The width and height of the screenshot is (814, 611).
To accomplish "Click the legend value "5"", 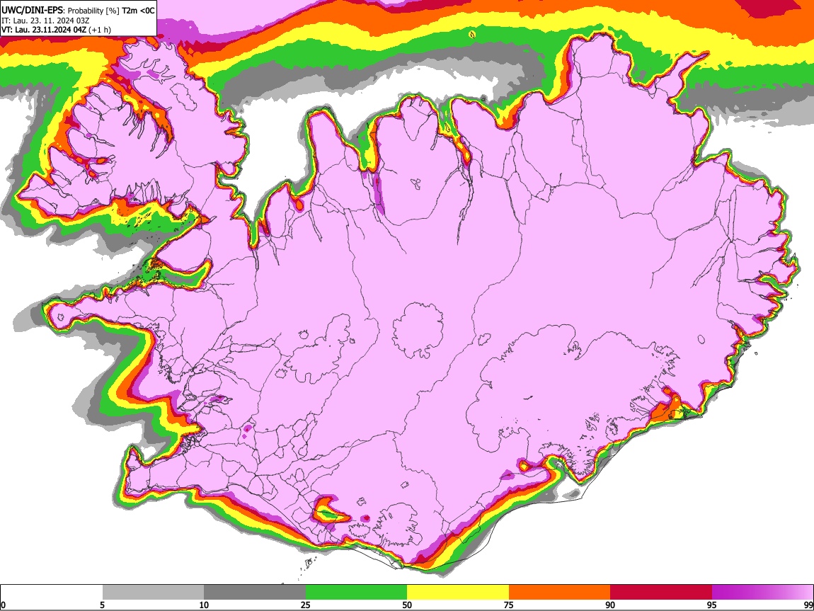I will 102,605.
